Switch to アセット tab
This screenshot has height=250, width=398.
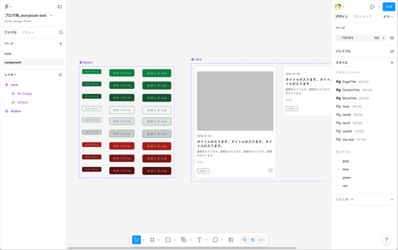(x=28, y=33)
